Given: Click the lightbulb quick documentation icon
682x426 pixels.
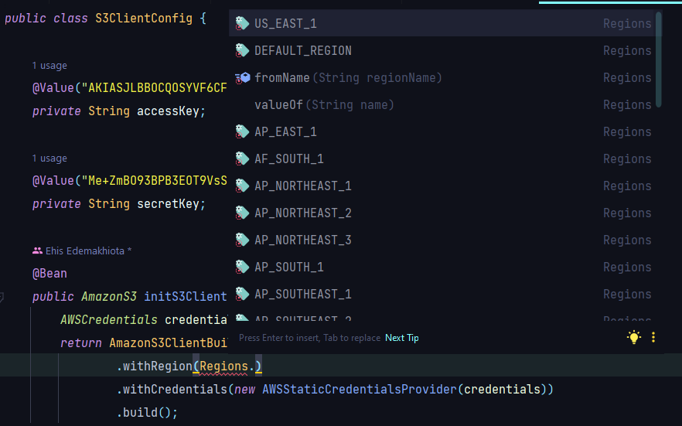Looking at the screenshot, I should pyautogui.click(x=634, y=337).
